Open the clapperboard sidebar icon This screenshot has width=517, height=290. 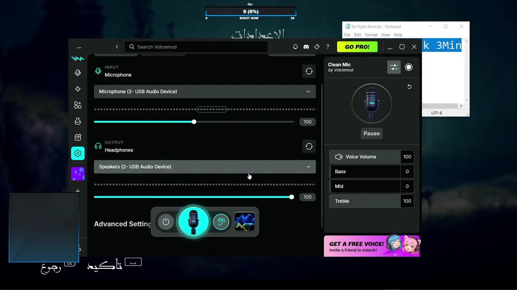78,137
